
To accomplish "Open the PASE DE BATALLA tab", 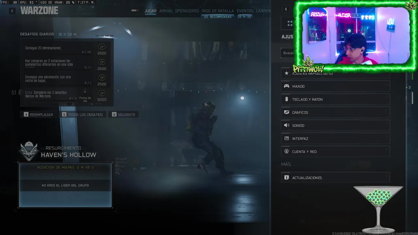I will point(217,11).
